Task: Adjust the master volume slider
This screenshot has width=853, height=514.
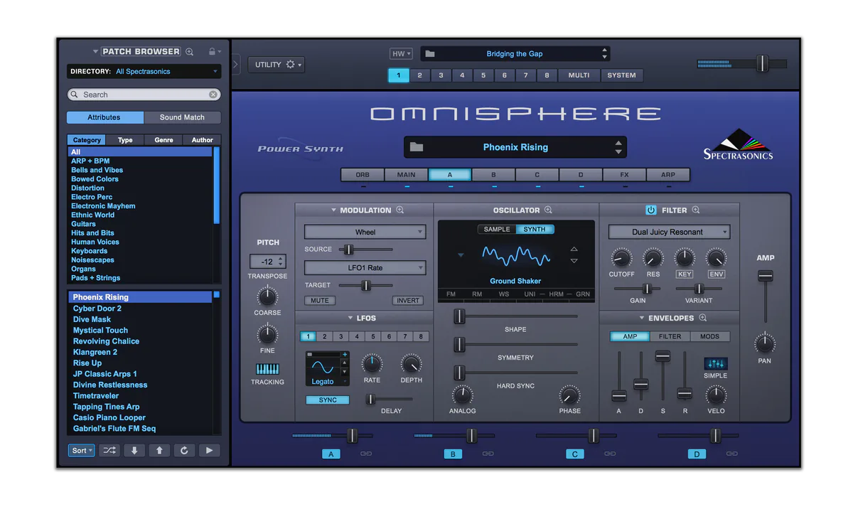Action: pyautogui.click(x=762, y=63)
